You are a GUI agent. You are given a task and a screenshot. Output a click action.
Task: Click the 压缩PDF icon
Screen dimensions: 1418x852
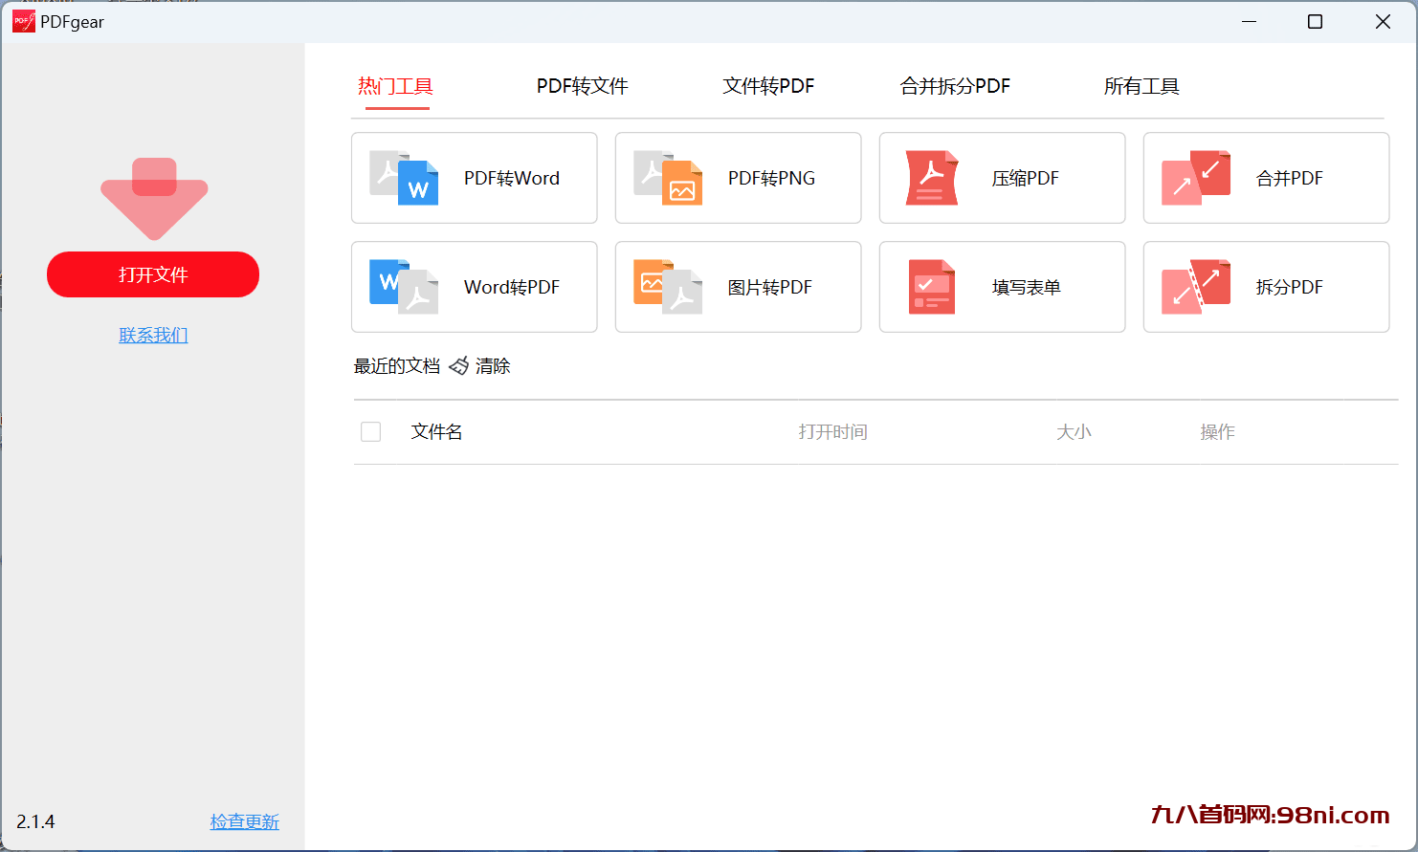click(932, 178)
